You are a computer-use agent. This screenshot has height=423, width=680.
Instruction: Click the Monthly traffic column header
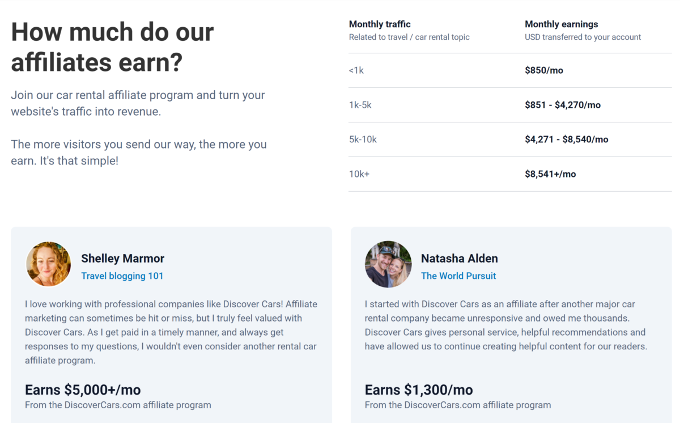tap(380, 24)
